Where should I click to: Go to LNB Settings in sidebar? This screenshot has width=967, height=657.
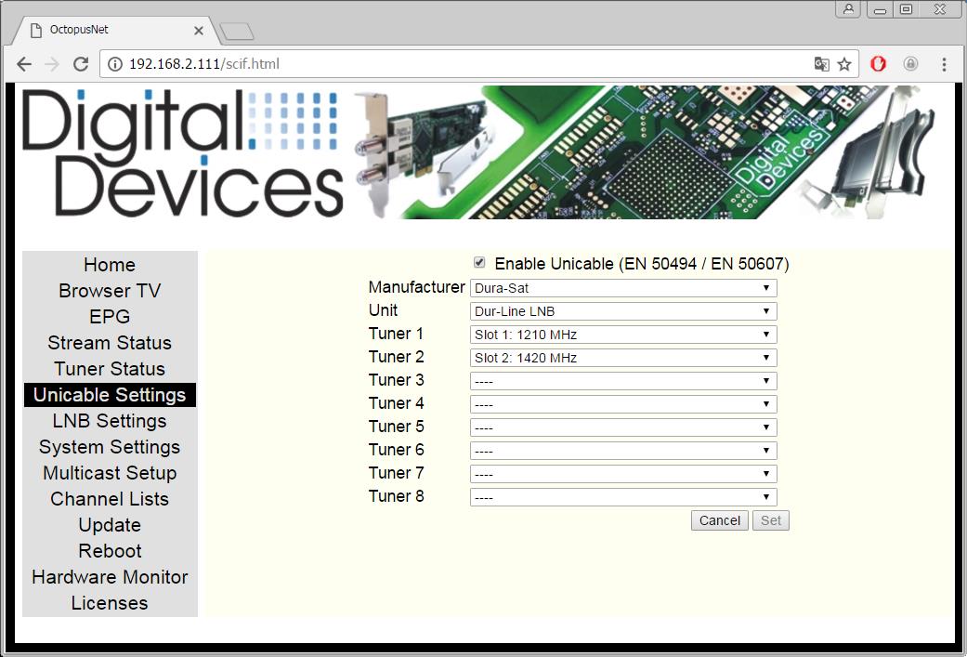coord(110,421)
